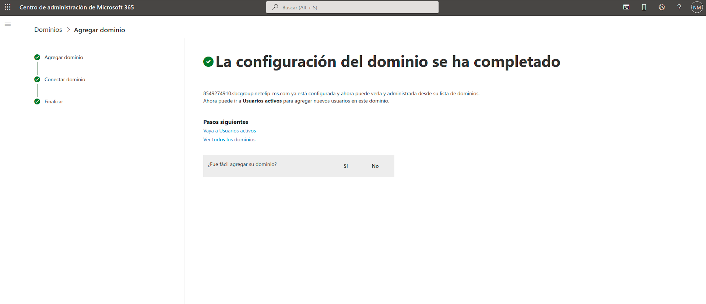Open Vaya a Usuarios activos link
This screenshot has width=706, height=304.
[x=229, y=131]
